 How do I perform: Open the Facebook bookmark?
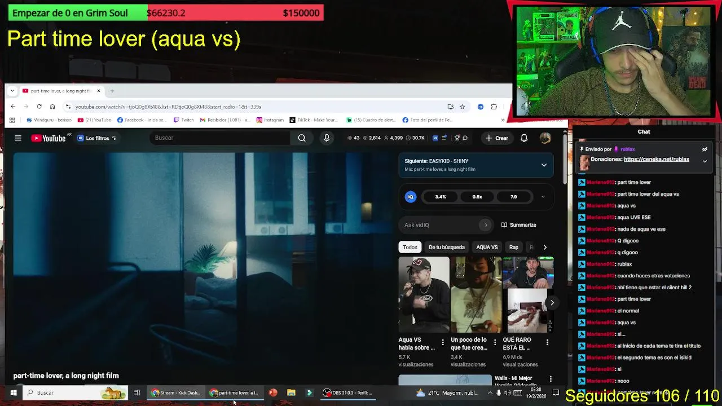[142, 120]
